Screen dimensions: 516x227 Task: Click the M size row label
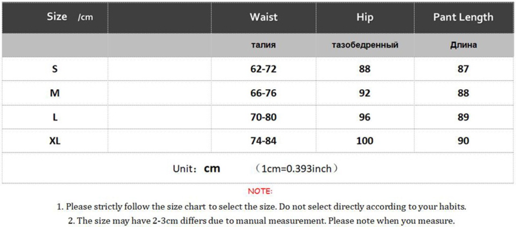coord(55,93)
